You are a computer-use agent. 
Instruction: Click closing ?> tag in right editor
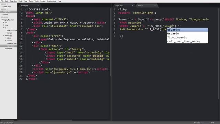[x=121, y=36]
